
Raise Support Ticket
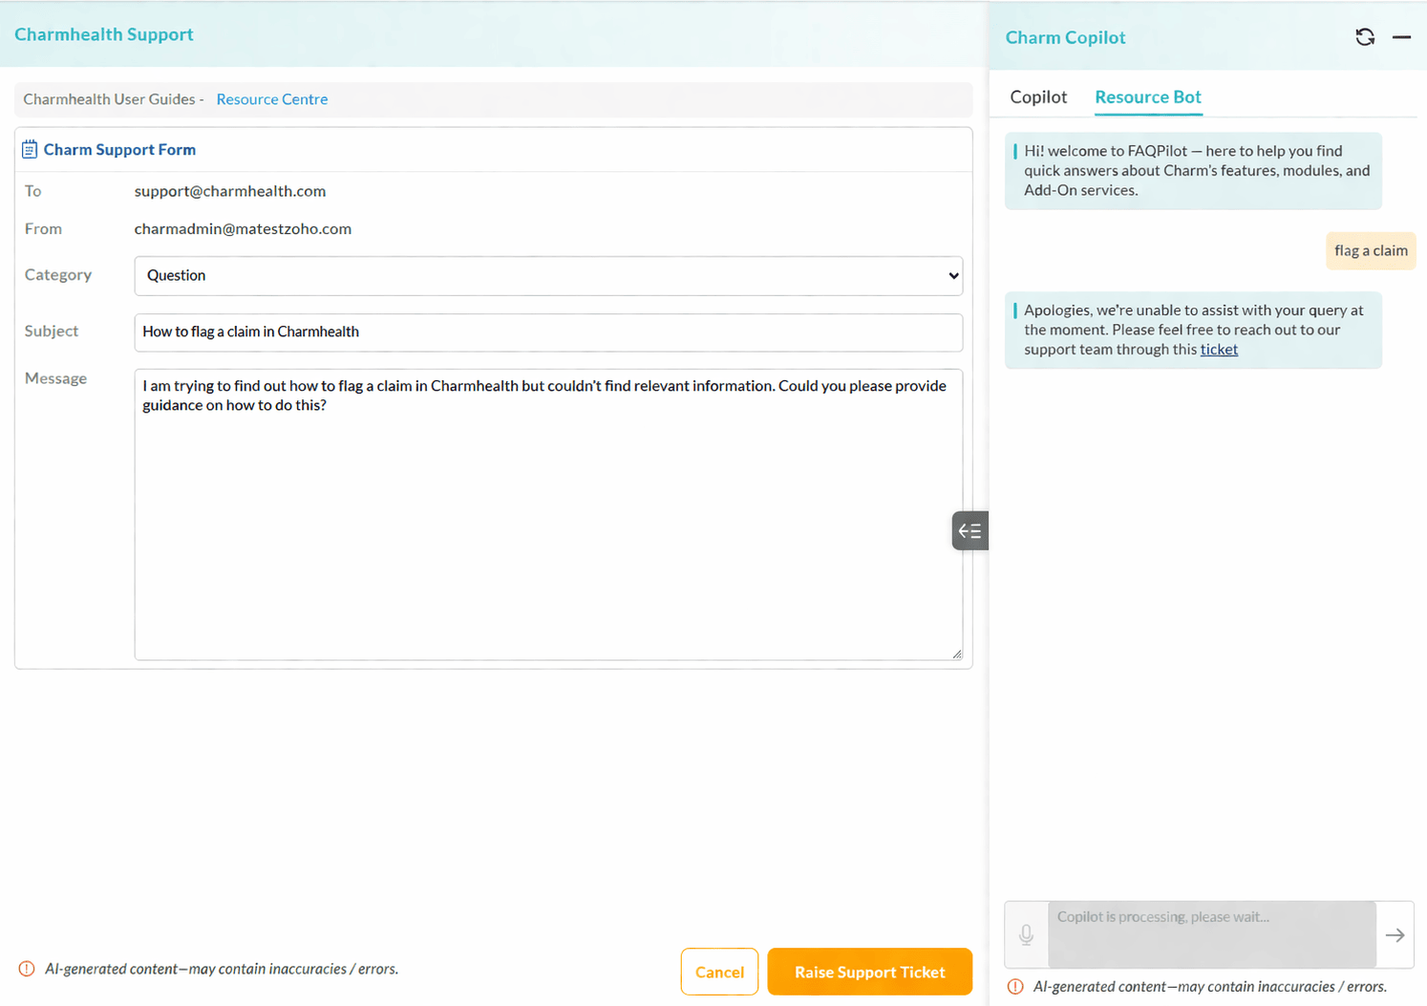[x=870, y=972]
